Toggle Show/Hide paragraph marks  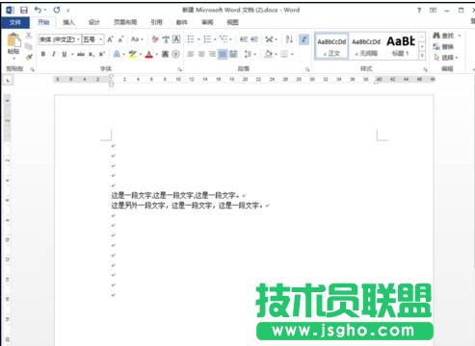point(303,39)
